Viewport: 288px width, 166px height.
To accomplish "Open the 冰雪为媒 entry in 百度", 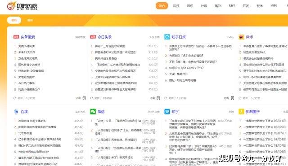I will (32, 121).
